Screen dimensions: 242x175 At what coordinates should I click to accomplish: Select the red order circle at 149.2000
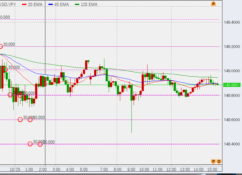(x=1, y=46)
